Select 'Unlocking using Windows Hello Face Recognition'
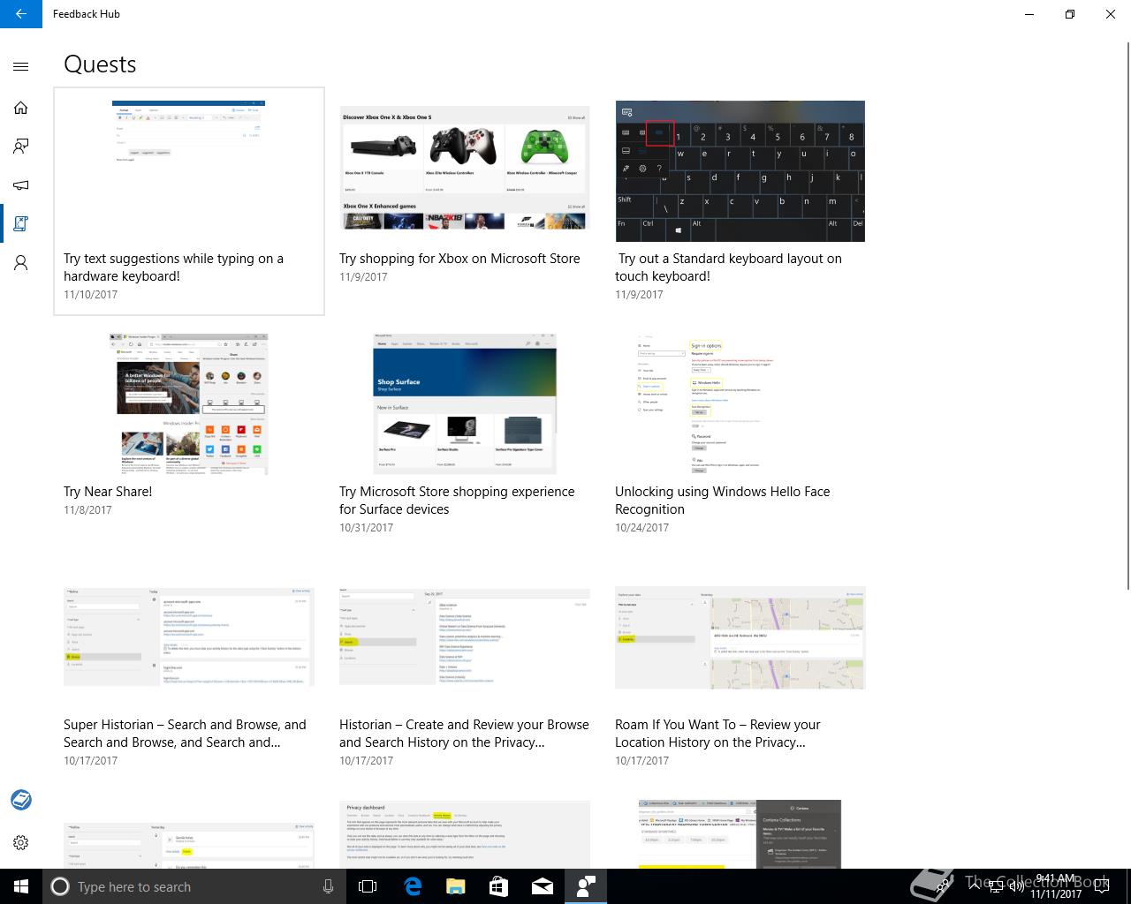 [722, 501]
